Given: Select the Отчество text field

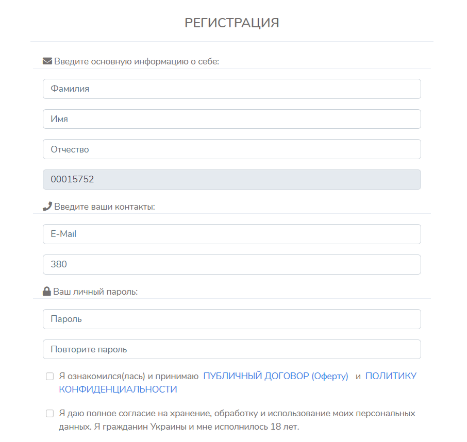Looking at the screenshot, I should coord(231,149).
